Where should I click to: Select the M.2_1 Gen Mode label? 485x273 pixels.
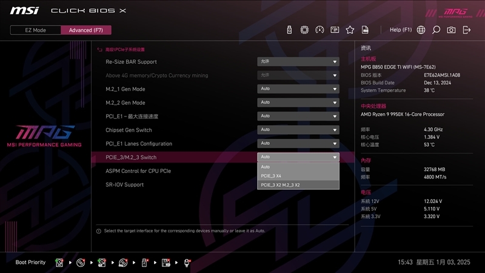pyautogui.click(x=125, y=89)
